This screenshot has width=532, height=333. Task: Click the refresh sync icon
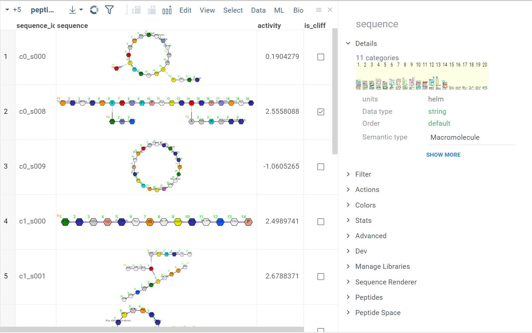click(94, 10)
